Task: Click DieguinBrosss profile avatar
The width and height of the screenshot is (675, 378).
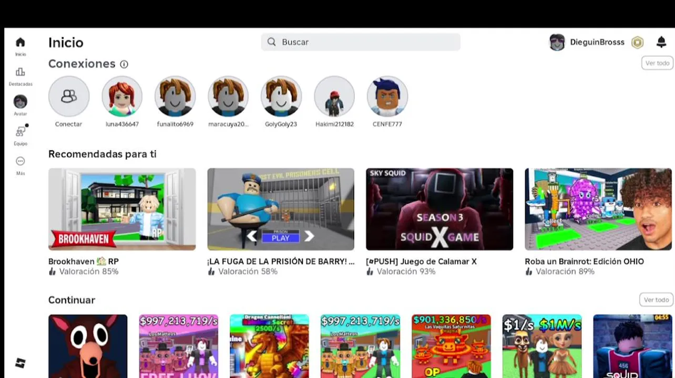Action: [x=557, y=42]
